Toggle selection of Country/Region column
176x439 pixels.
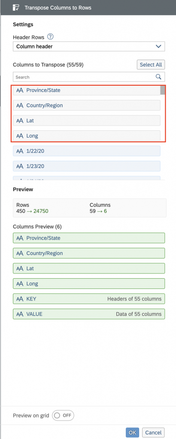87,105
